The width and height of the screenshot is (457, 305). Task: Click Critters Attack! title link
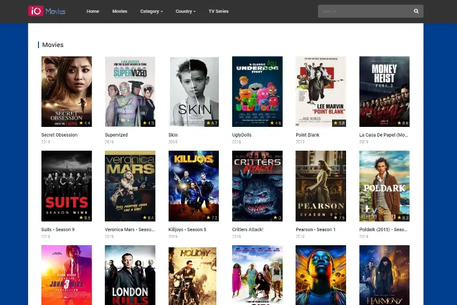click(x=247, y=229)
